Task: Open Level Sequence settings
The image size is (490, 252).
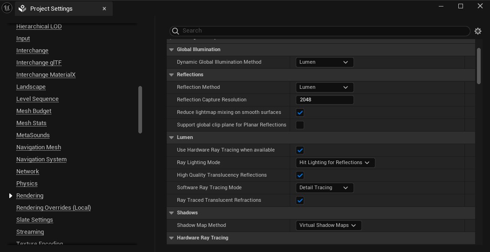Action: pos(38,99)
